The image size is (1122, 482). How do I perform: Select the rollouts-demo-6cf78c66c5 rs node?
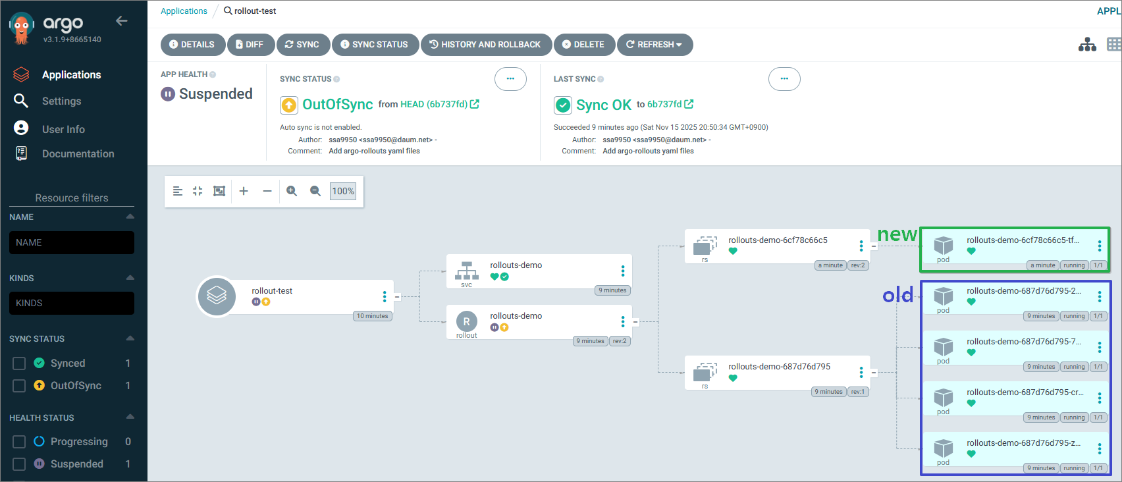(777, 246)
